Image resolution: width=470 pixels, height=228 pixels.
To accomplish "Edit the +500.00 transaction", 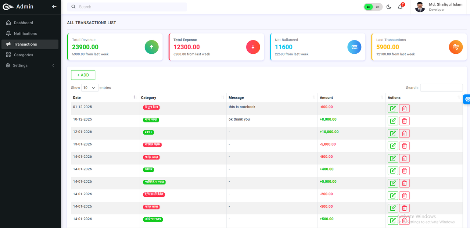I will click(x=393, y=221).
